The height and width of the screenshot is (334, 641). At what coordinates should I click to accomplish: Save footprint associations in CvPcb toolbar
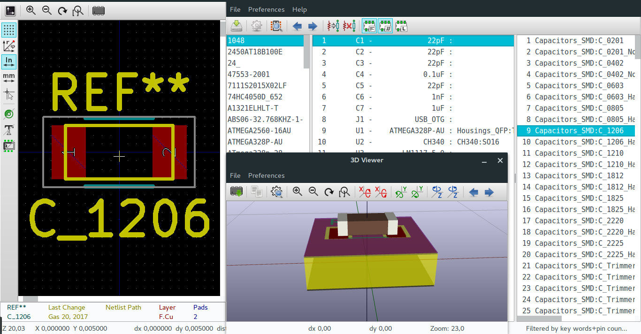(x=237, y=26)
